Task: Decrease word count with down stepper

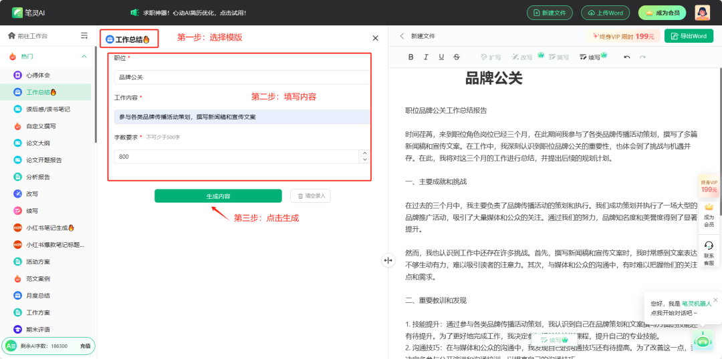Action: click(364, 160)
